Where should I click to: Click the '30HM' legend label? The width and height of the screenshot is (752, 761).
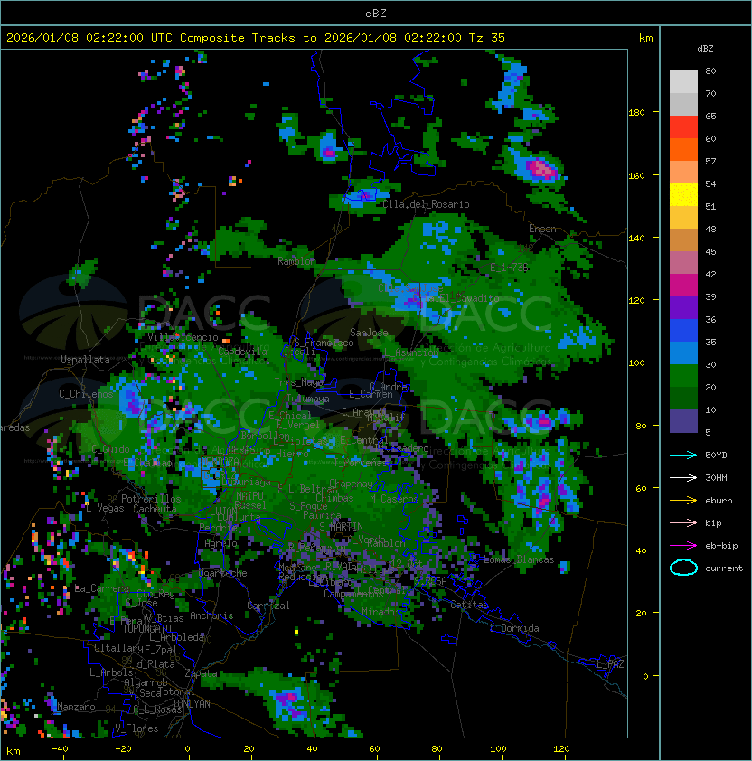click(716, 477)
